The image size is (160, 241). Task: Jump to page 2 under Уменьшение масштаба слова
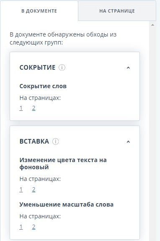point(34,227)
